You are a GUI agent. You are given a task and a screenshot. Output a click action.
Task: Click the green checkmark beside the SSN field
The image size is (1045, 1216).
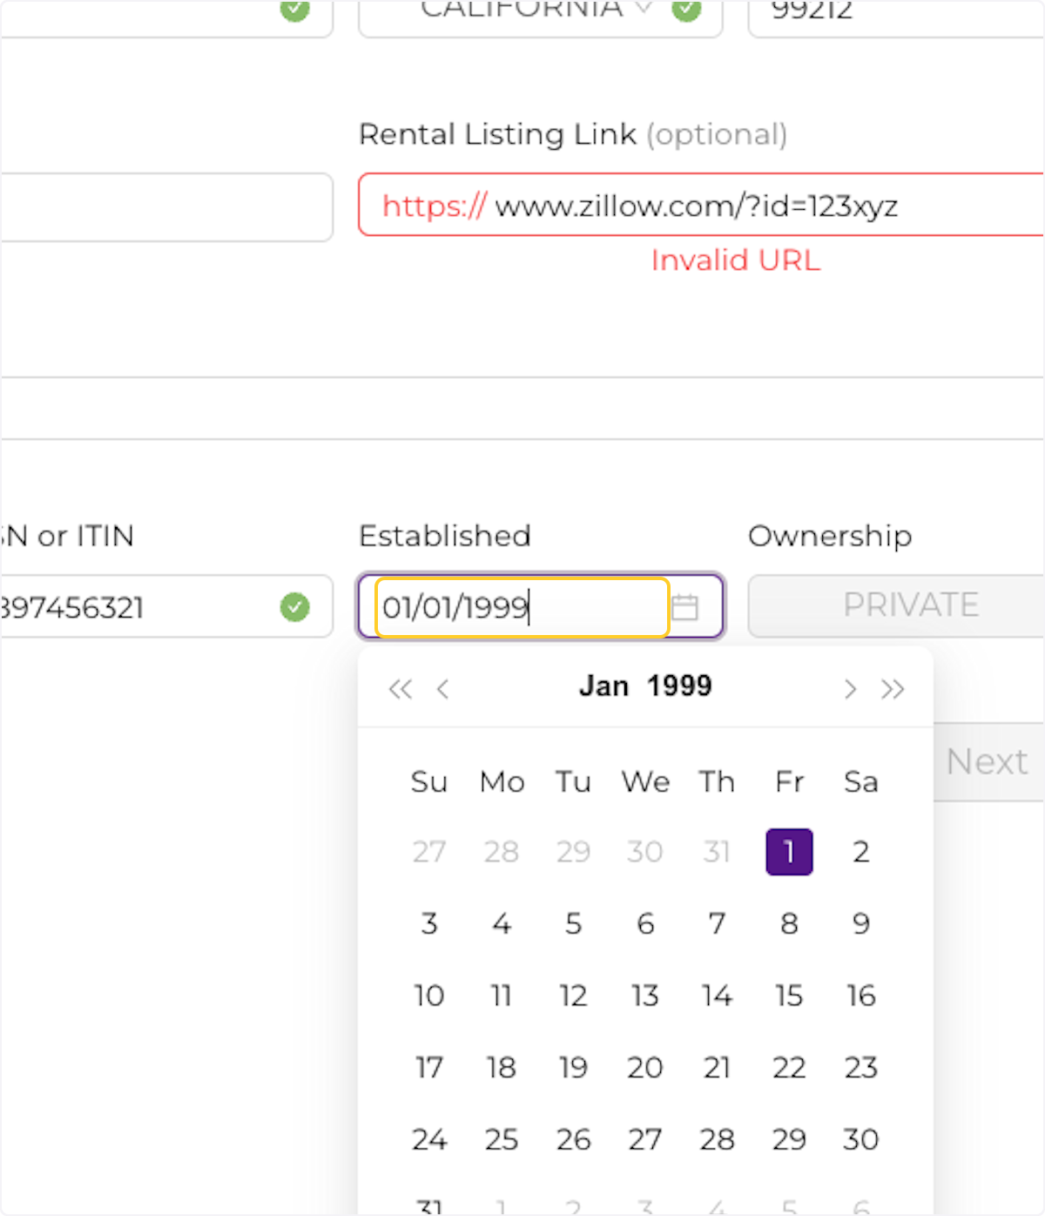click(x=295, y=607)
